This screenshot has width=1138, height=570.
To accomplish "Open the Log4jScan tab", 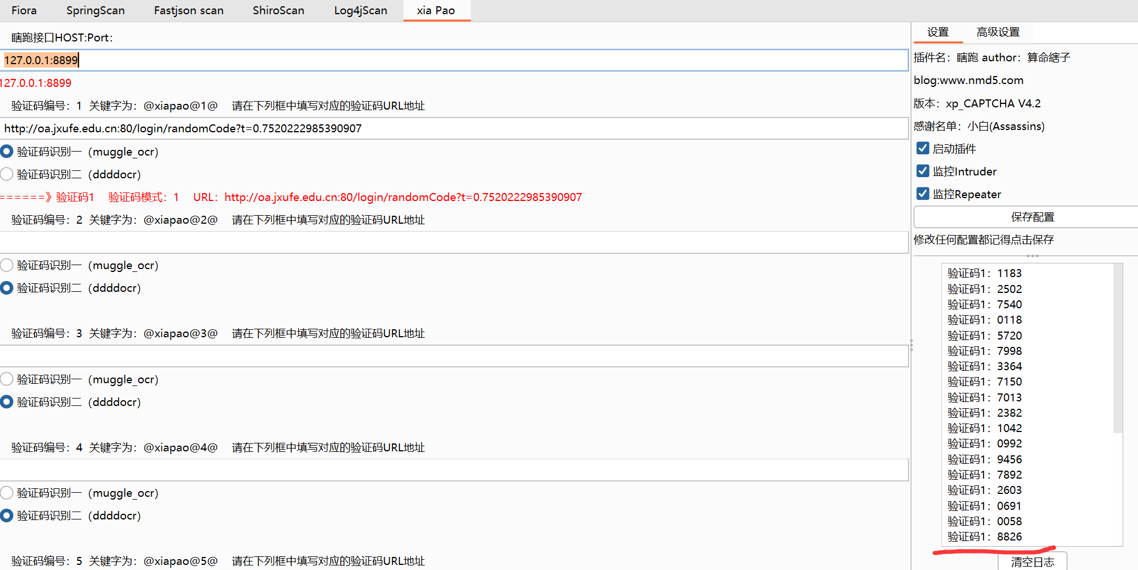I will (x=361, y=10).
